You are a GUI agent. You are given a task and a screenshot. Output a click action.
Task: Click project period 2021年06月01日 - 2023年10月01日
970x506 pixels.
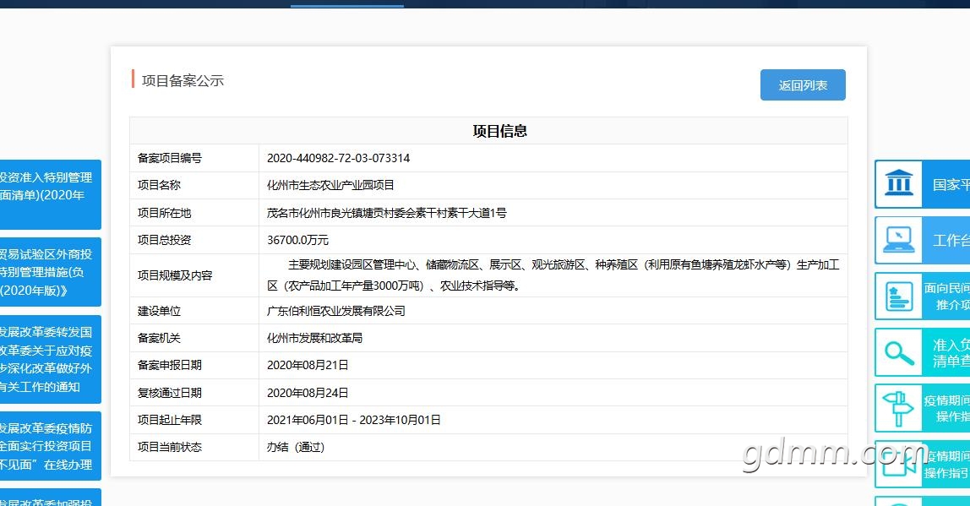tap(354, 420)
